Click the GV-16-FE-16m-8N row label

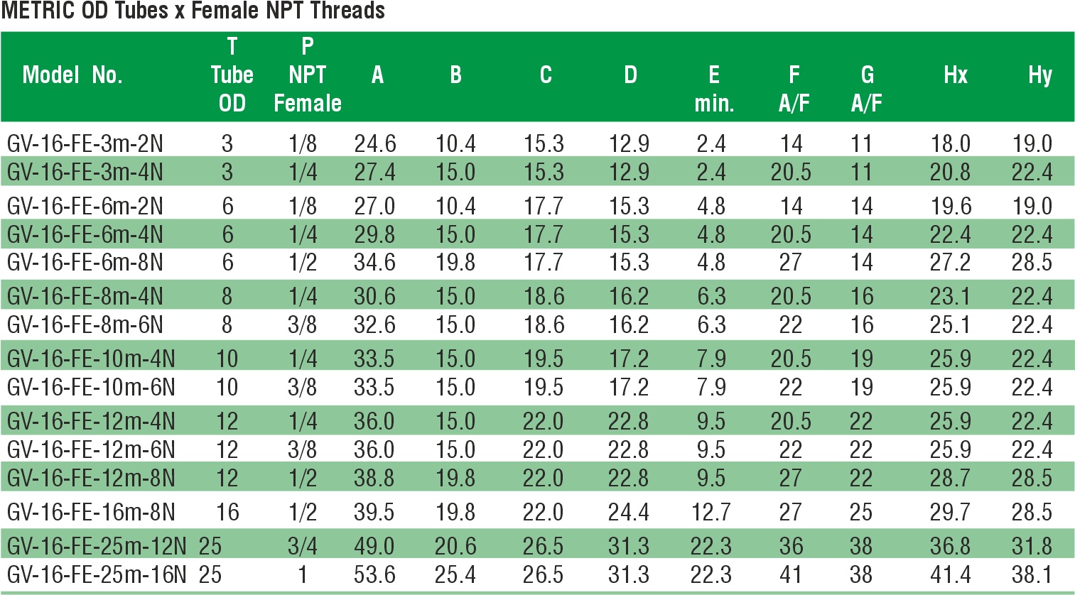coord(91,512)
